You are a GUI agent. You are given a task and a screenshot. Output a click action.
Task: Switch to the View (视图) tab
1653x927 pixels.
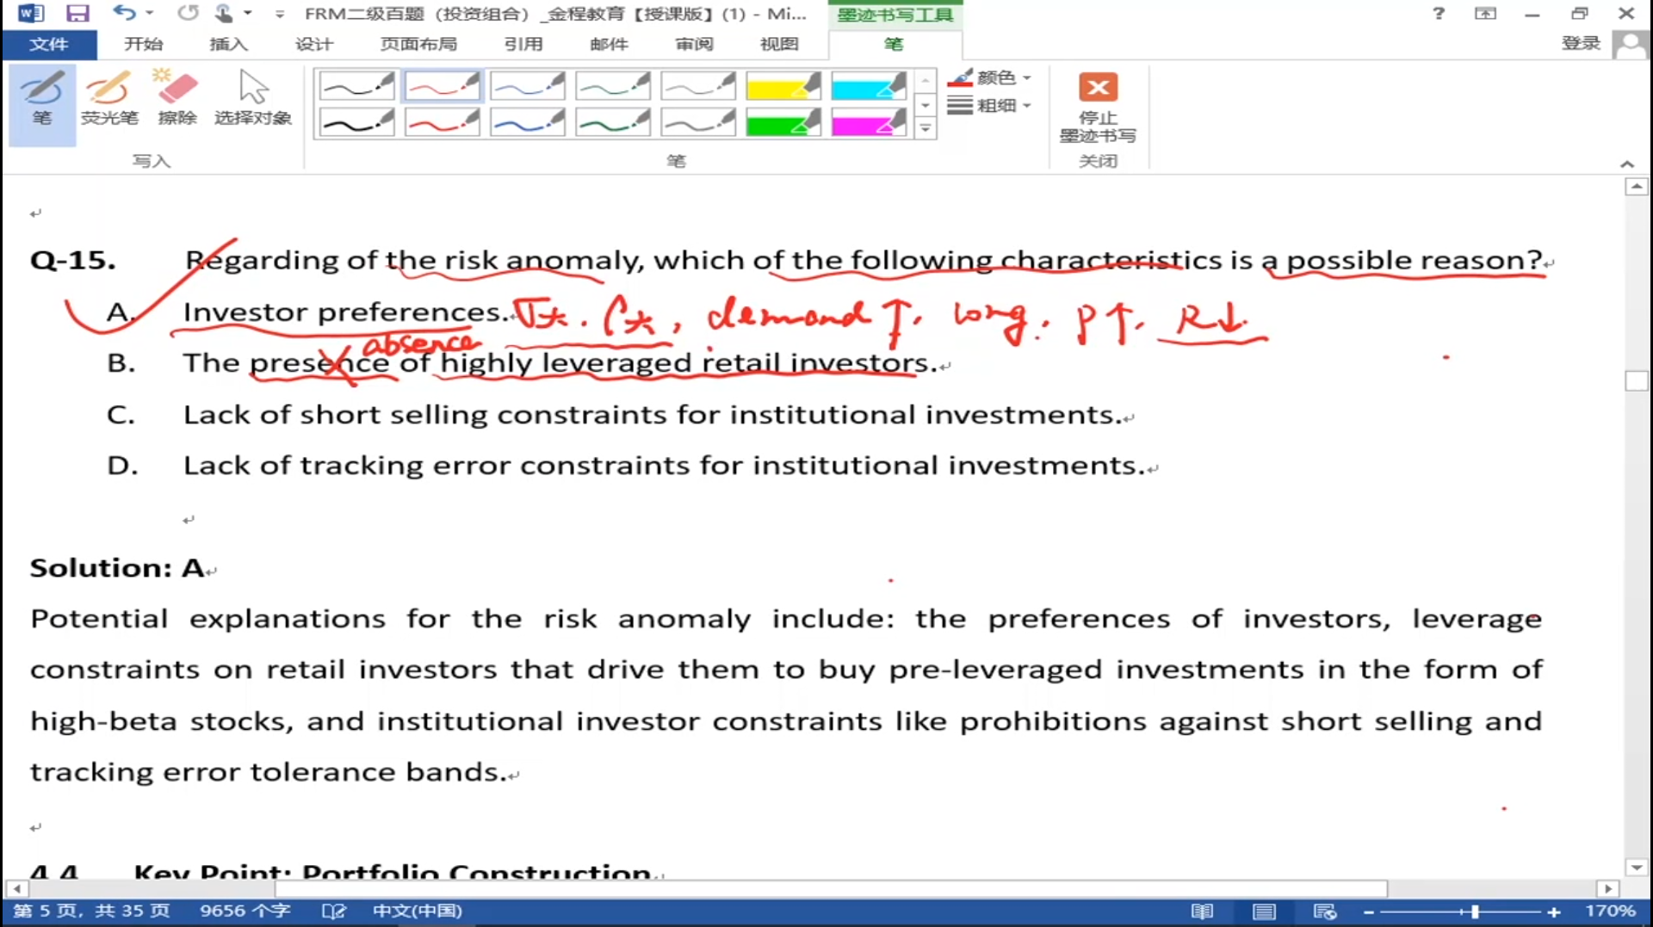(x=779, y=44)
